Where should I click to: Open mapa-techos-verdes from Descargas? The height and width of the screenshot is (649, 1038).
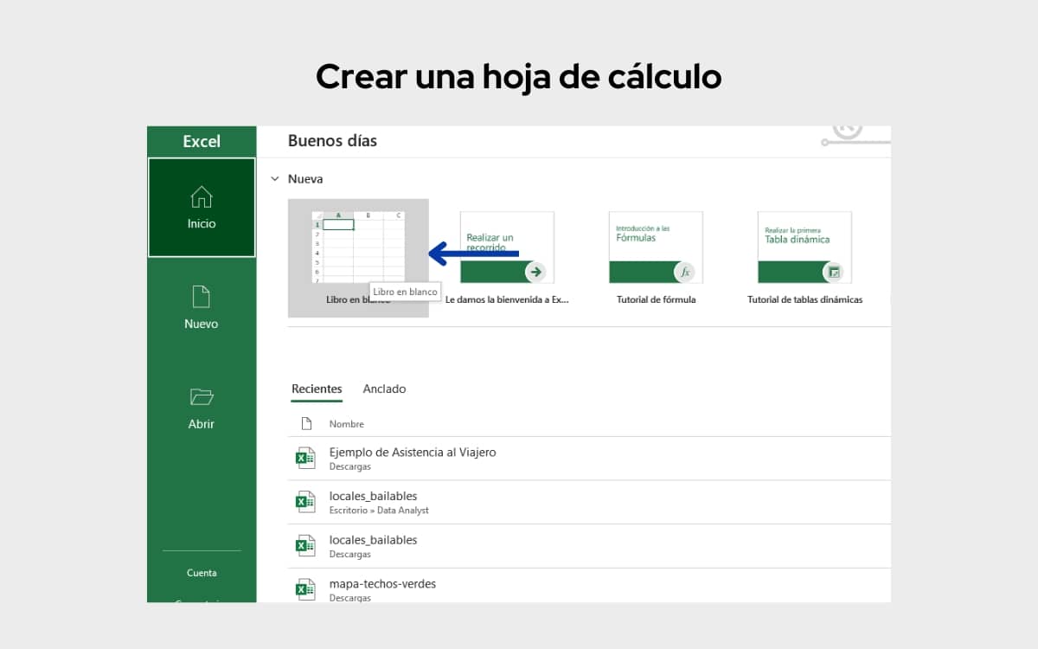(381, 583)
